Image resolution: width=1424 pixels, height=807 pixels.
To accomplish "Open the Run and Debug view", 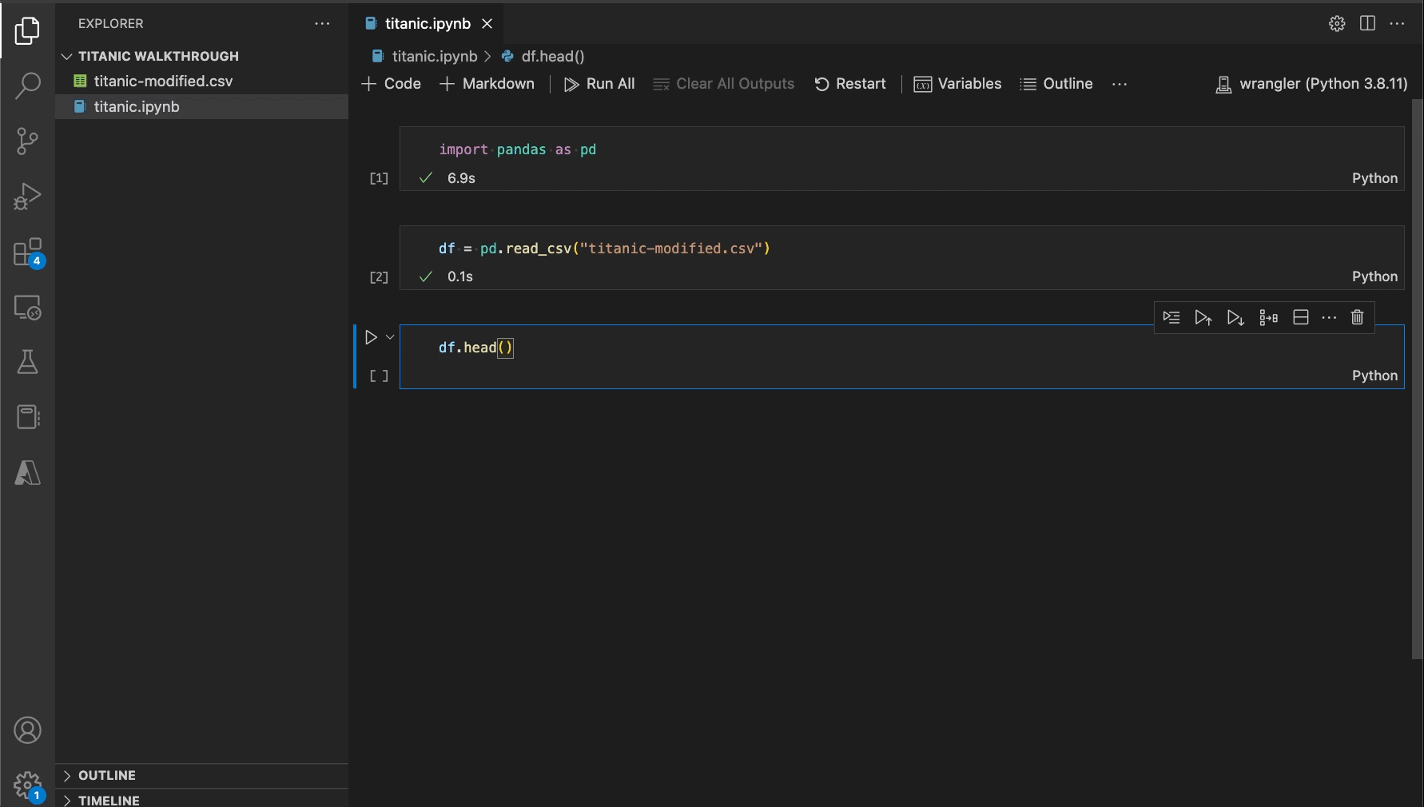I will (x=28, y=196).
